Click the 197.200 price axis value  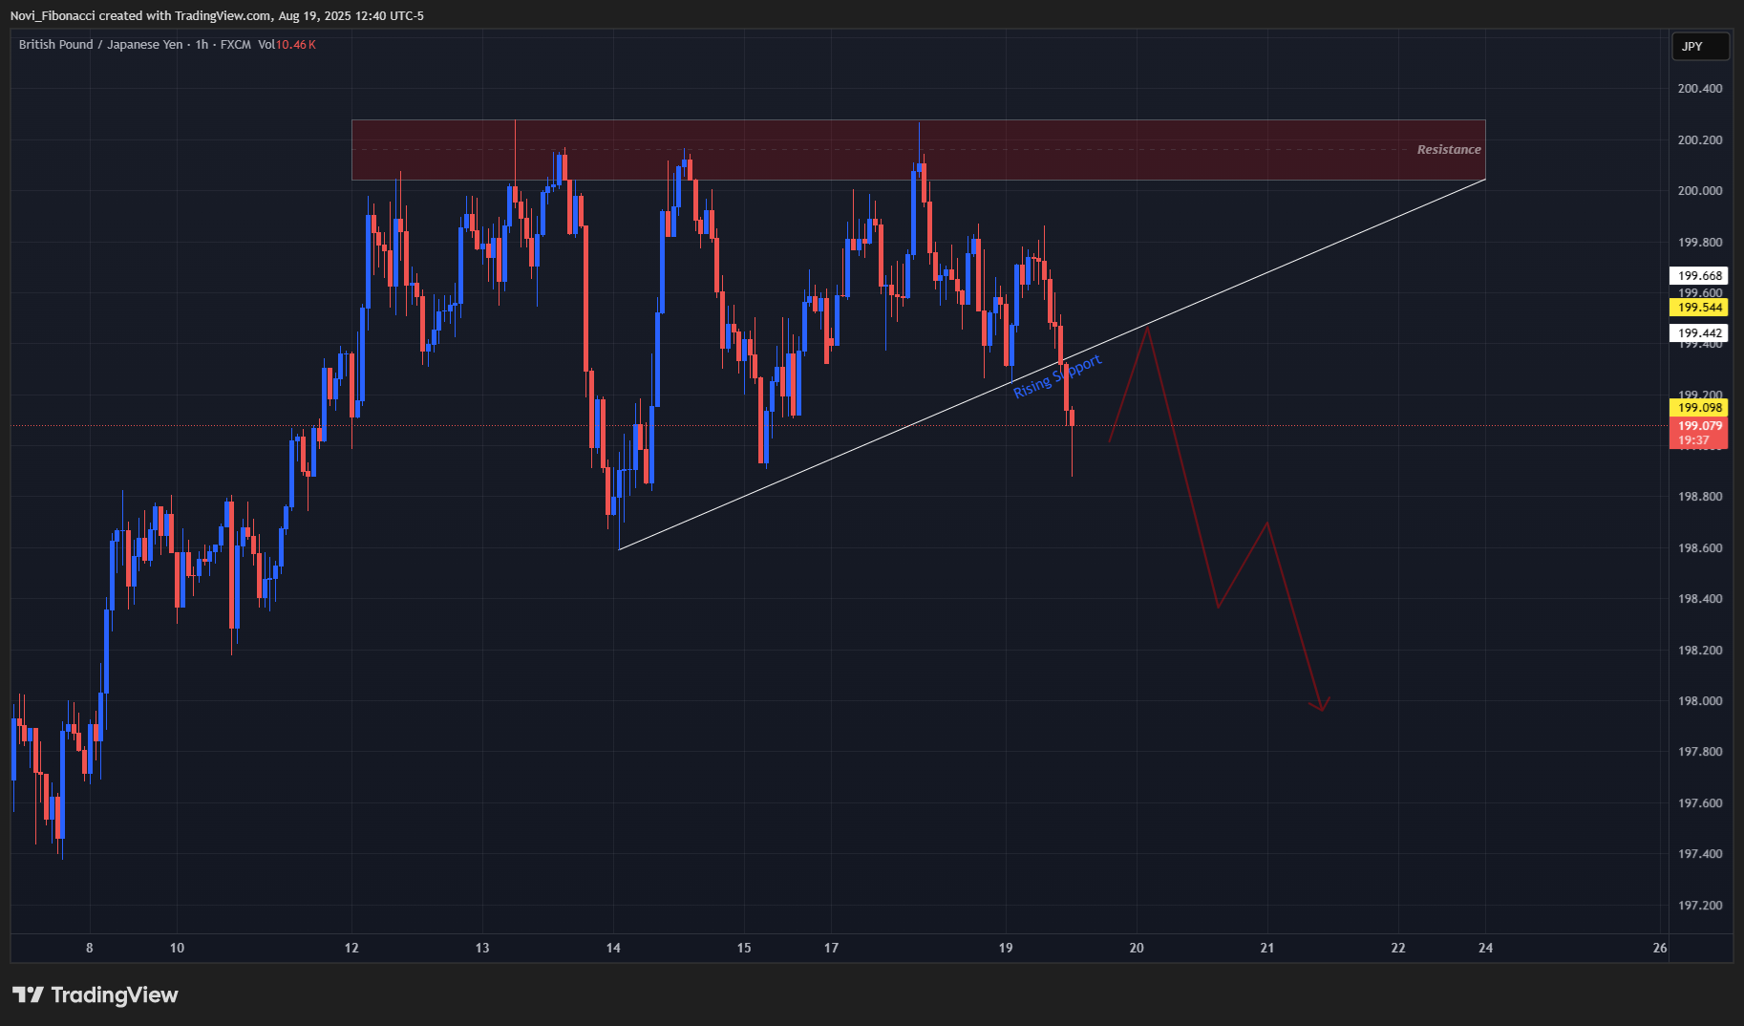click(x=1700, y=906)
